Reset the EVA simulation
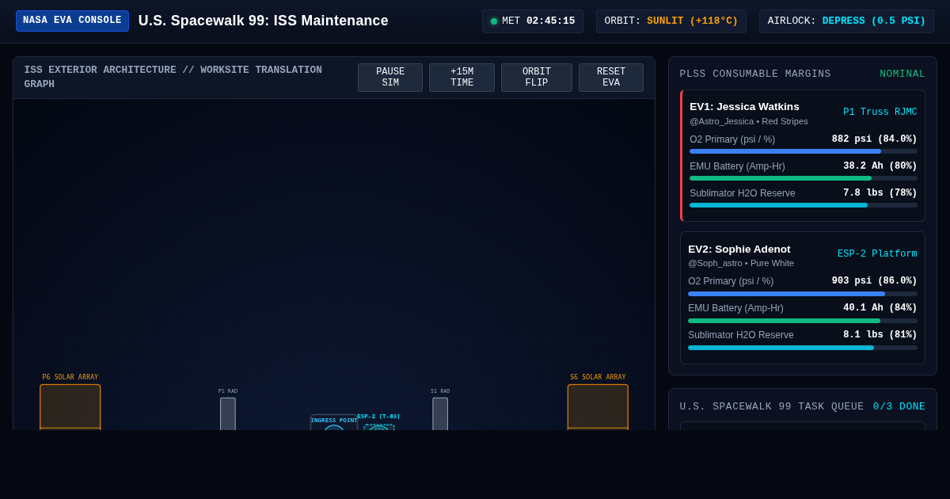950x499 pixels. coord(611,78)
